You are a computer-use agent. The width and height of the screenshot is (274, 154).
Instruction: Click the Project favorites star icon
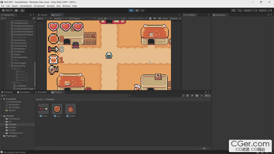pos(201,96)
